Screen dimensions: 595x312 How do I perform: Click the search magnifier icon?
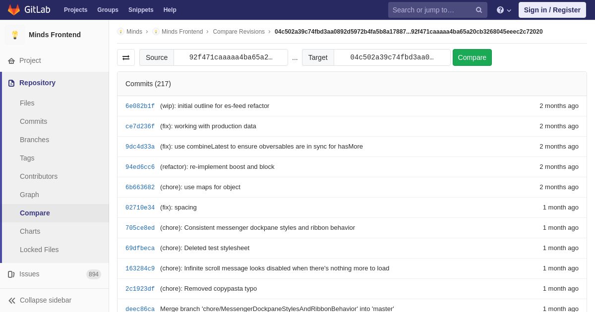click(478, 10)
